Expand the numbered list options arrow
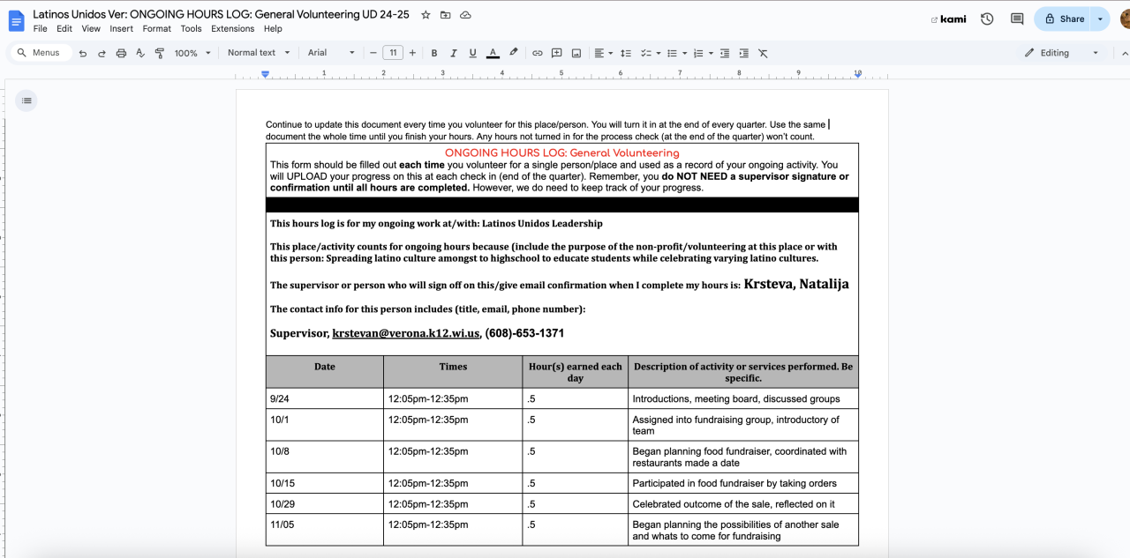 (x=711, y=53)
